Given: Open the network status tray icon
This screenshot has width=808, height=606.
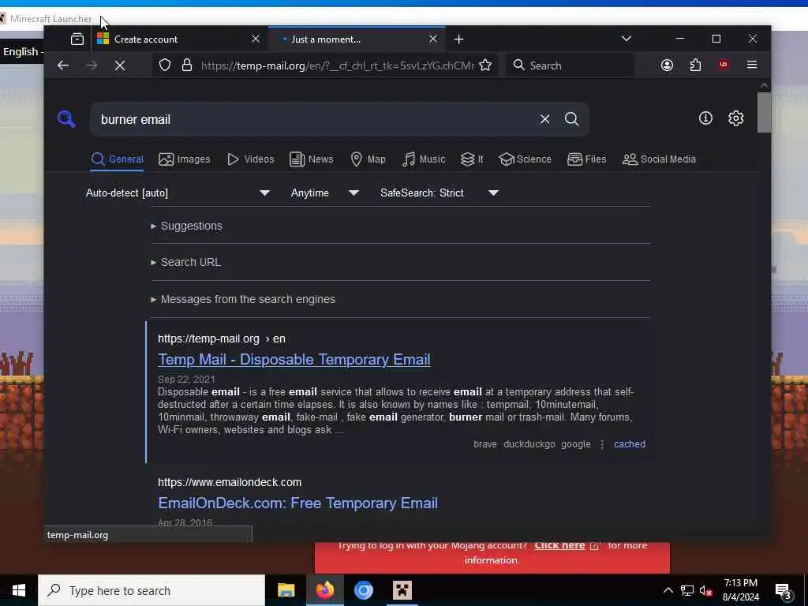Looking at the screenshot, I should tap(687, 590).
